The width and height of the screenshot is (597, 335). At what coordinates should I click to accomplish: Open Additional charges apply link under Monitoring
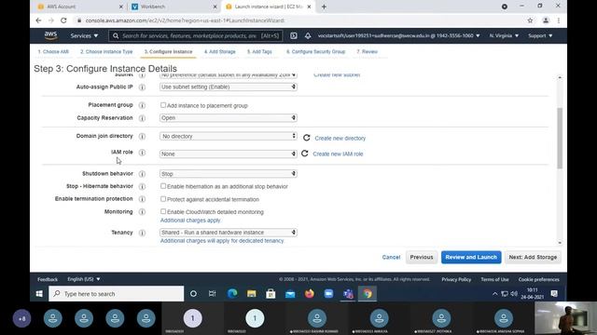(190, 221)
